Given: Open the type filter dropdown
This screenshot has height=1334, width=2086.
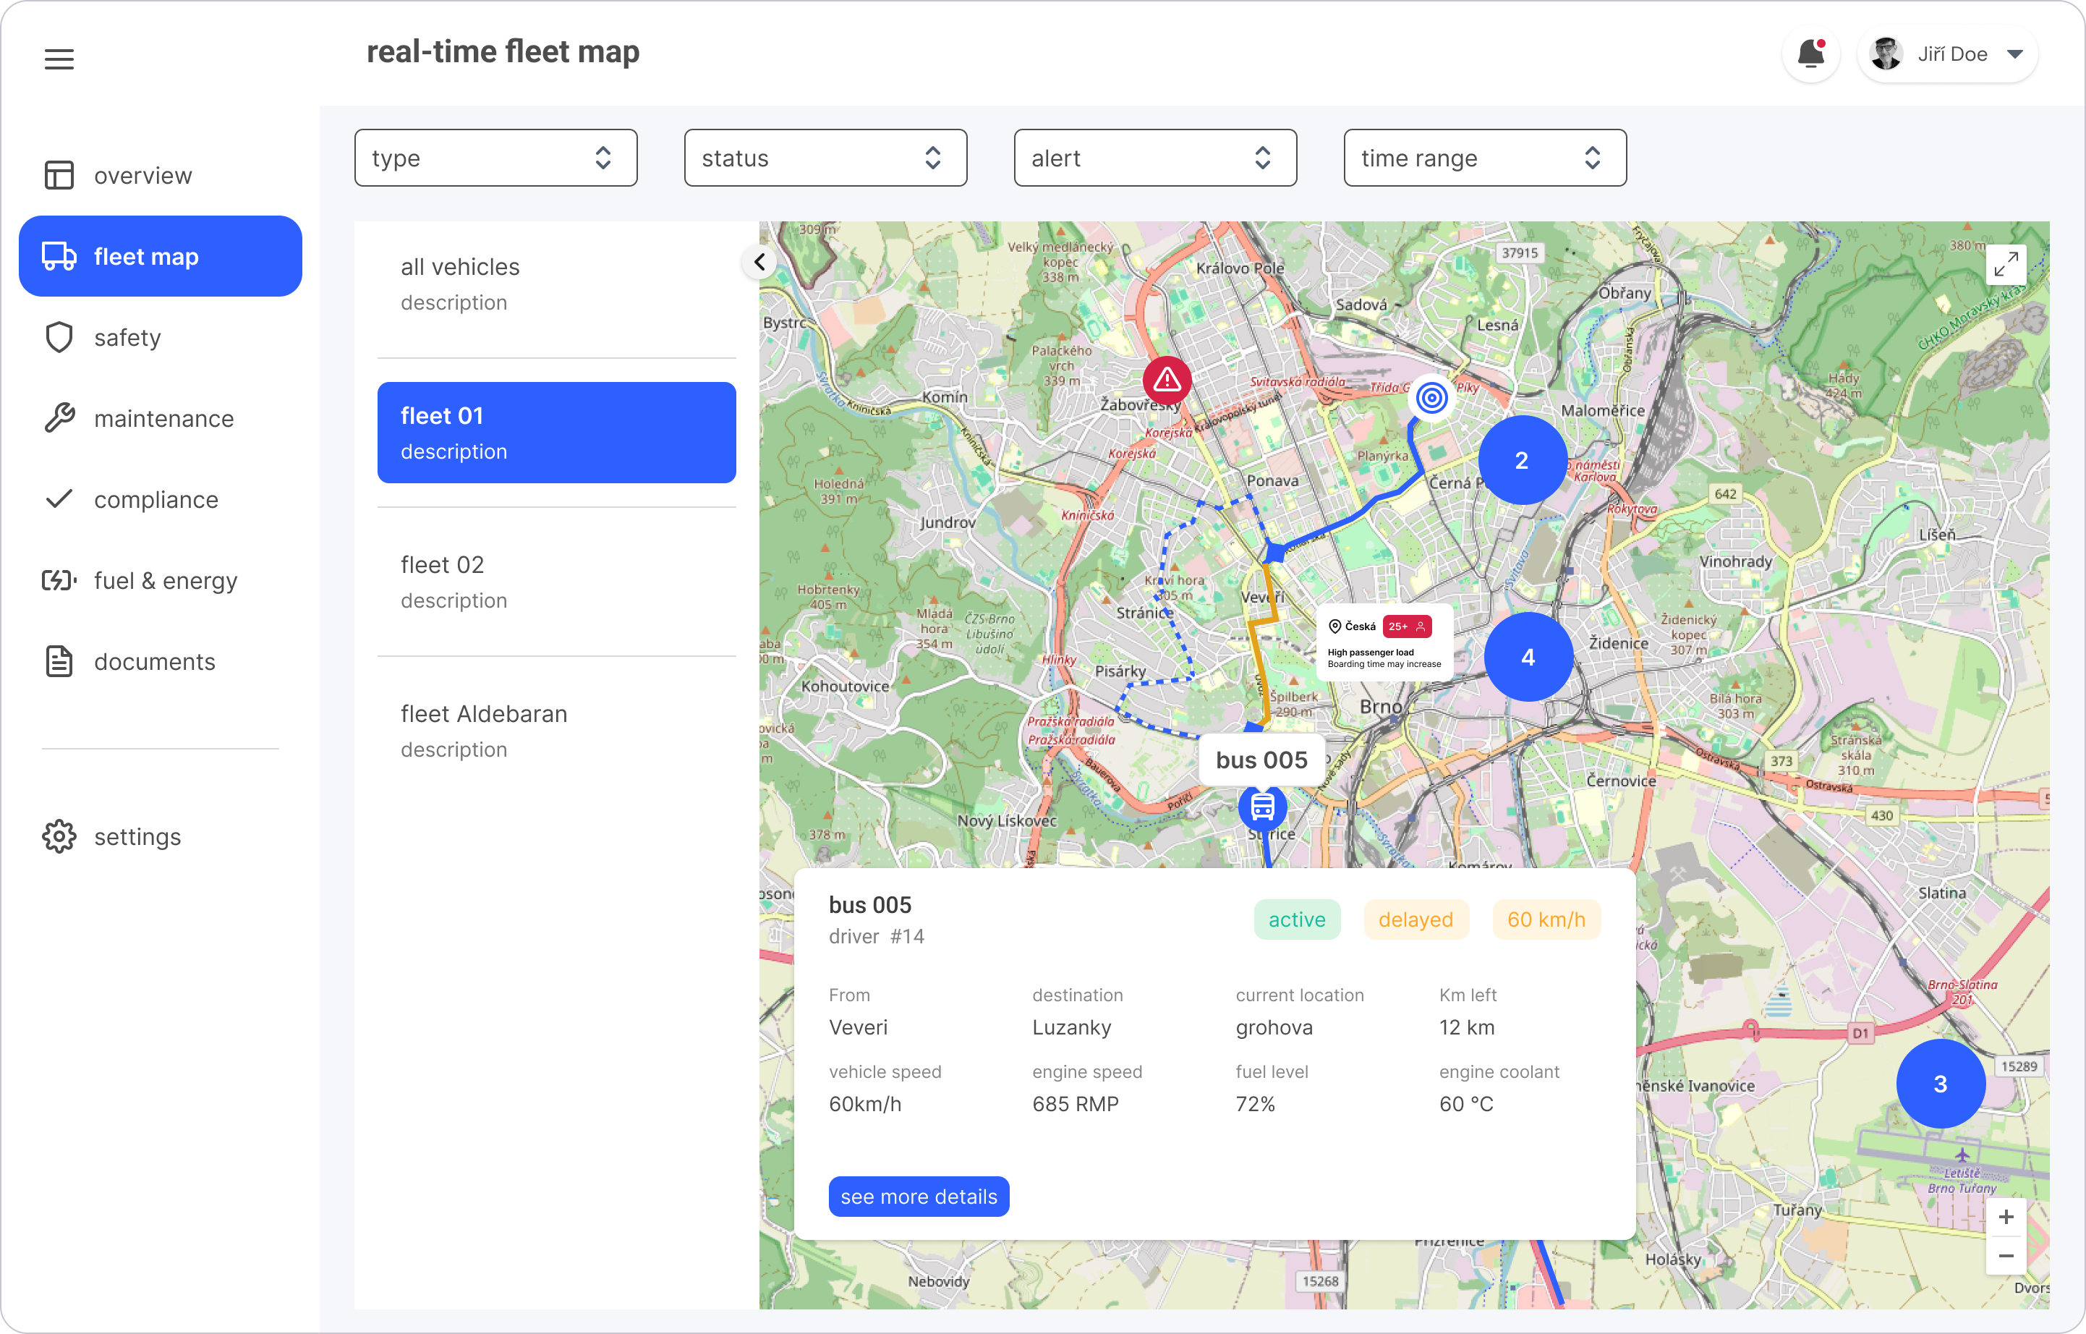Looking at the screenshot, I should [x=495, y=158].
